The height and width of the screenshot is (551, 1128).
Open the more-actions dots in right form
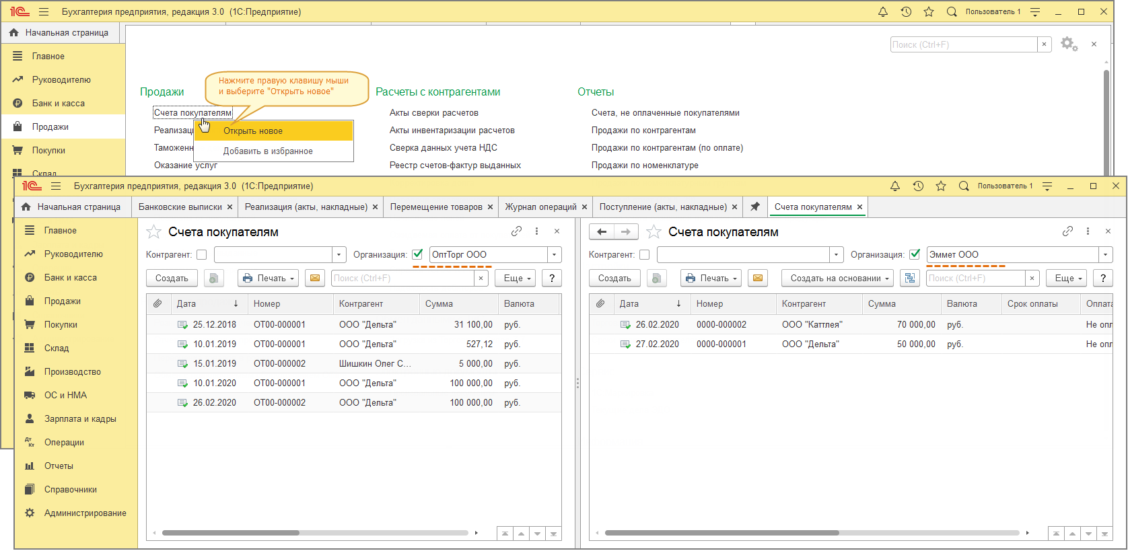1088,231
